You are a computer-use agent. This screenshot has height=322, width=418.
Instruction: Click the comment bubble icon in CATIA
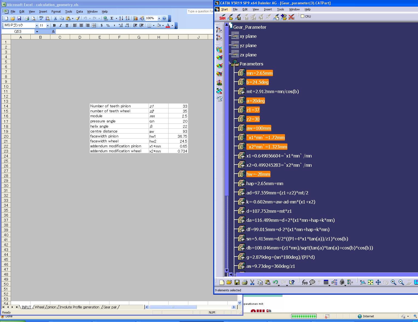[x=312, y=282]
